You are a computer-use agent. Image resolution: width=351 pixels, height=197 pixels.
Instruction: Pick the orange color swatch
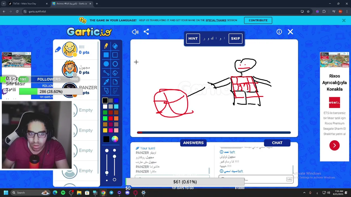coord(116,118)
